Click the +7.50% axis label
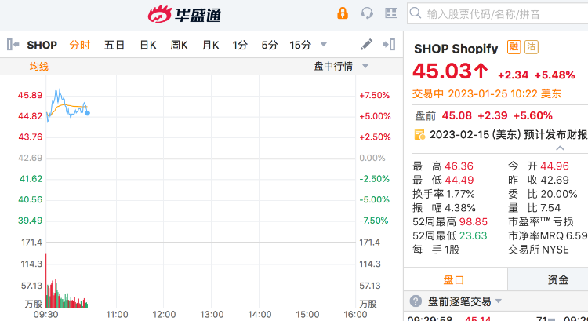The width and height of the screenshot is (588, 321). [x=374, y=96]
